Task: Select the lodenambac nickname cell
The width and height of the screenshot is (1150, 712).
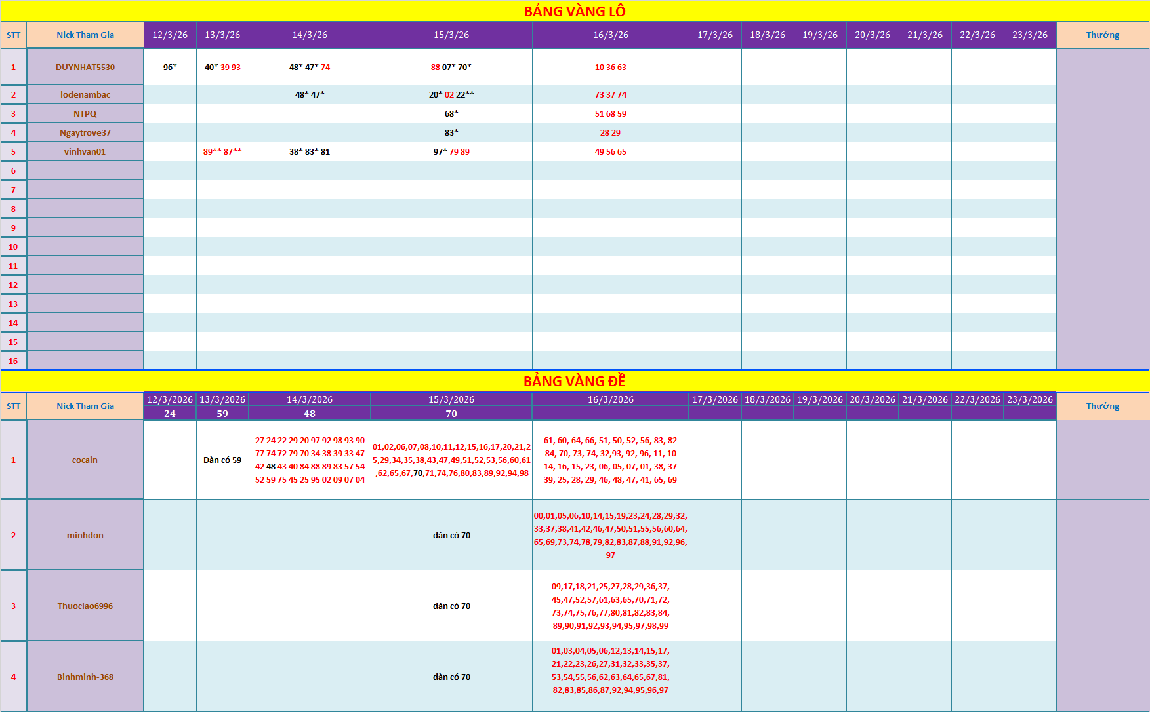Action: [85, 94]
